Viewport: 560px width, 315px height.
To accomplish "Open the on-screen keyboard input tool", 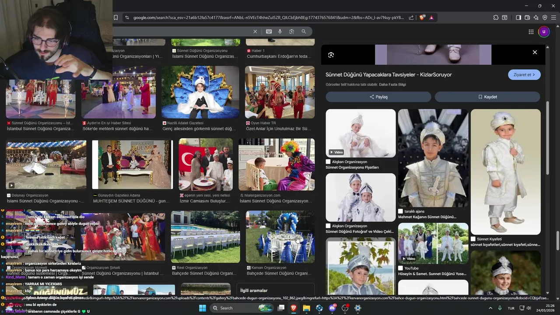I will [269, 31].
